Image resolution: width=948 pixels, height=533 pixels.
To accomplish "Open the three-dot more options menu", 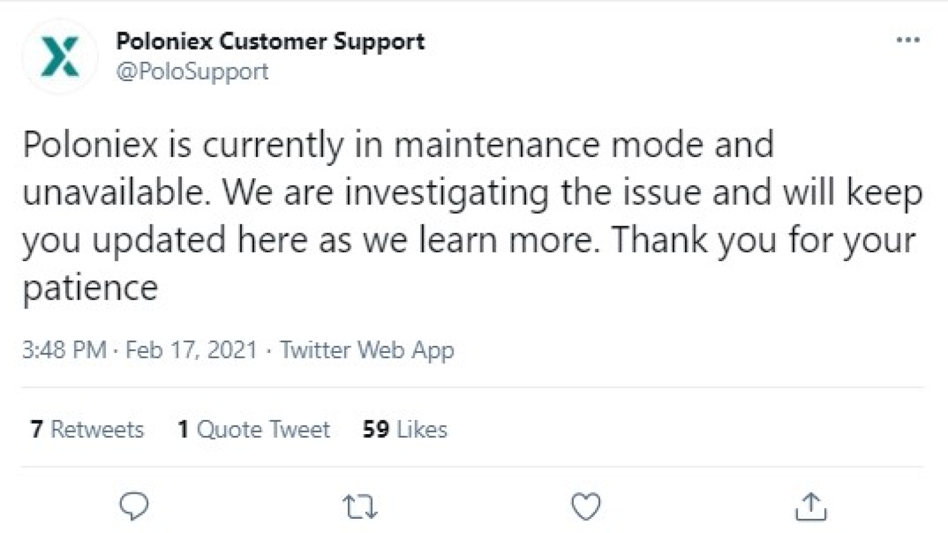I will click(908, 40).
